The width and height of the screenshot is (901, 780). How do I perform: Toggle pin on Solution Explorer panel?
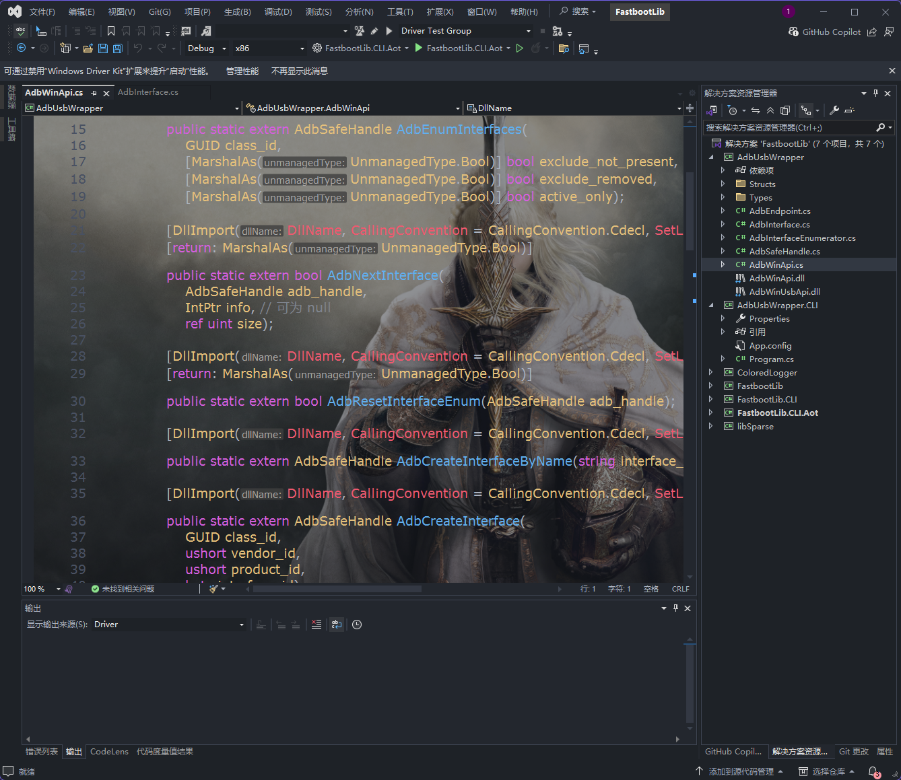tap(875, 93)
